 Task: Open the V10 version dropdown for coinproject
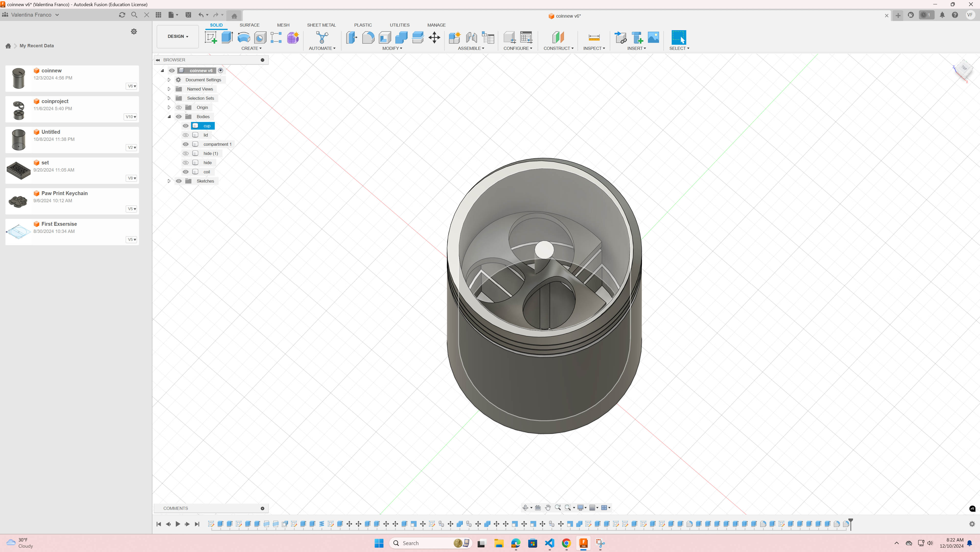point(131,117)
